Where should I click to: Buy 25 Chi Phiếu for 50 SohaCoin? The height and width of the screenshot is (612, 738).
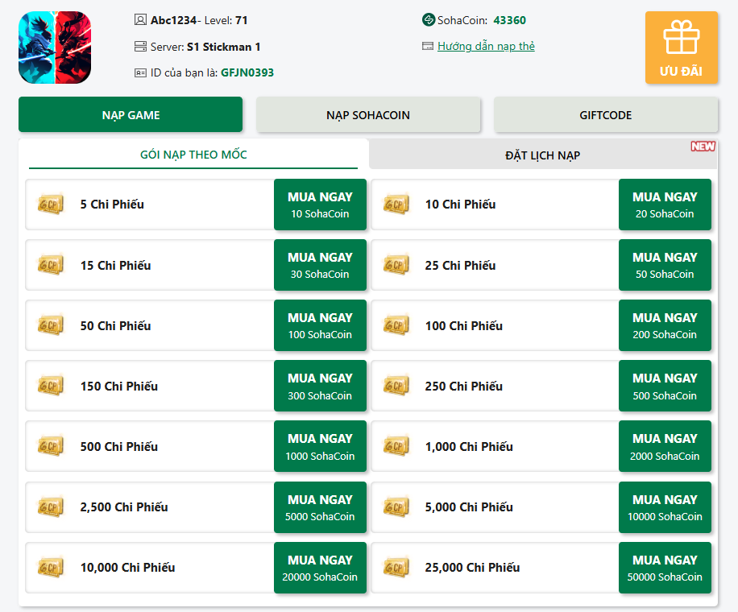click(665, 265)
